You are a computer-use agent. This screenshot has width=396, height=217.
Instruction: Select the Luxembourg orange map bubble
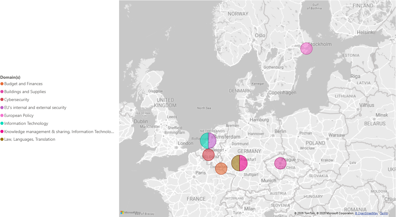coord(221,168)
